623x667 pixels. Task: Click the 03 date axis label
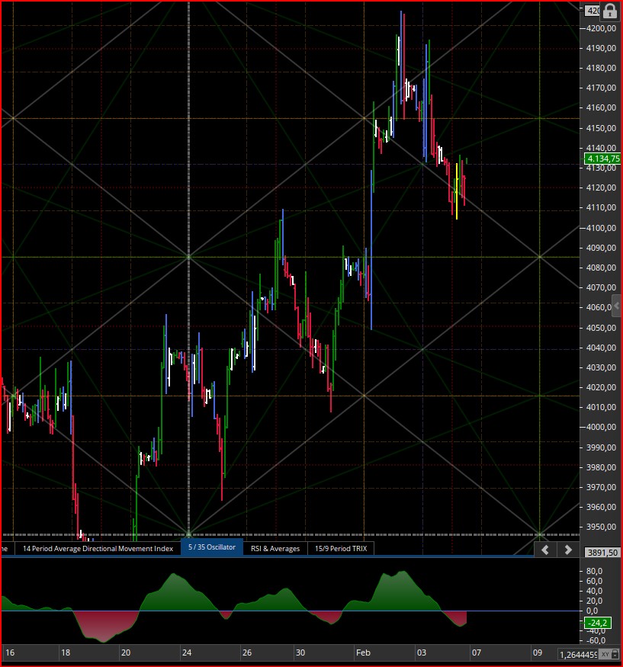[421, 653]
